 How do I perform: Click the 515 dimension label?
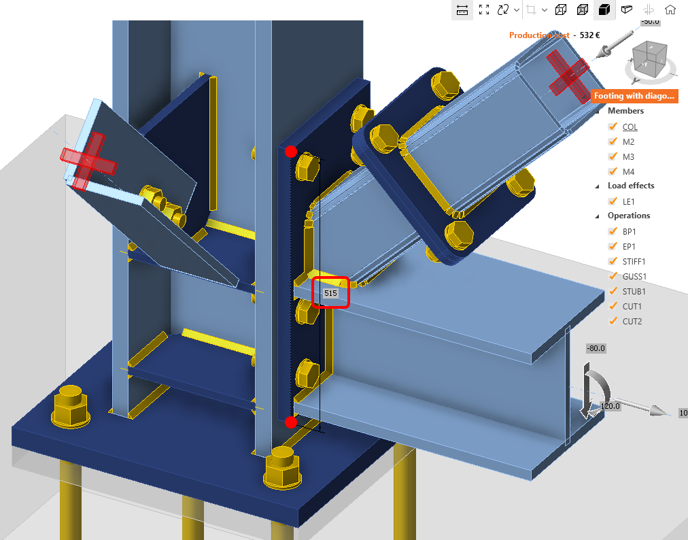click(330, 293)
